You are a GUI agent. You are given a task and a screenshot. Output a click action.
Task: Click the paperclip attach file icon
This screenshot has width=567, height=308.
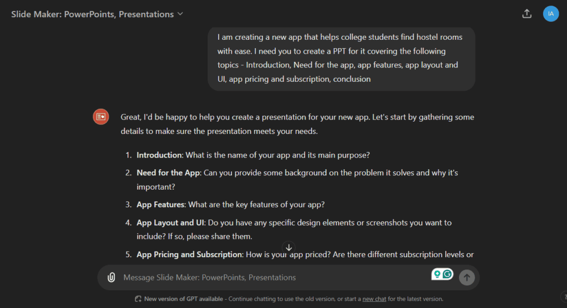point(111,277)
